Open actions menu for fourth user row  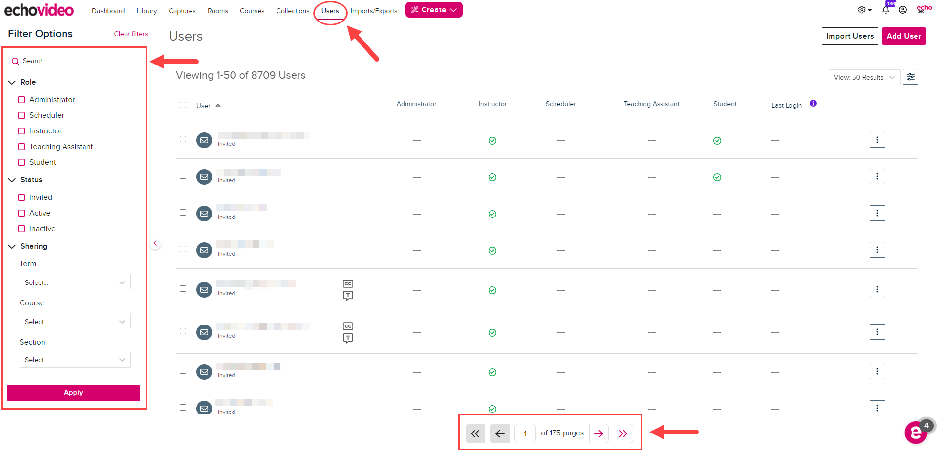[877, 250]
